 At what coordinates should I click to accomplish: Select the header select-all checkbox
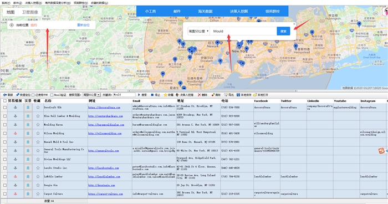(x=5, y=101)
